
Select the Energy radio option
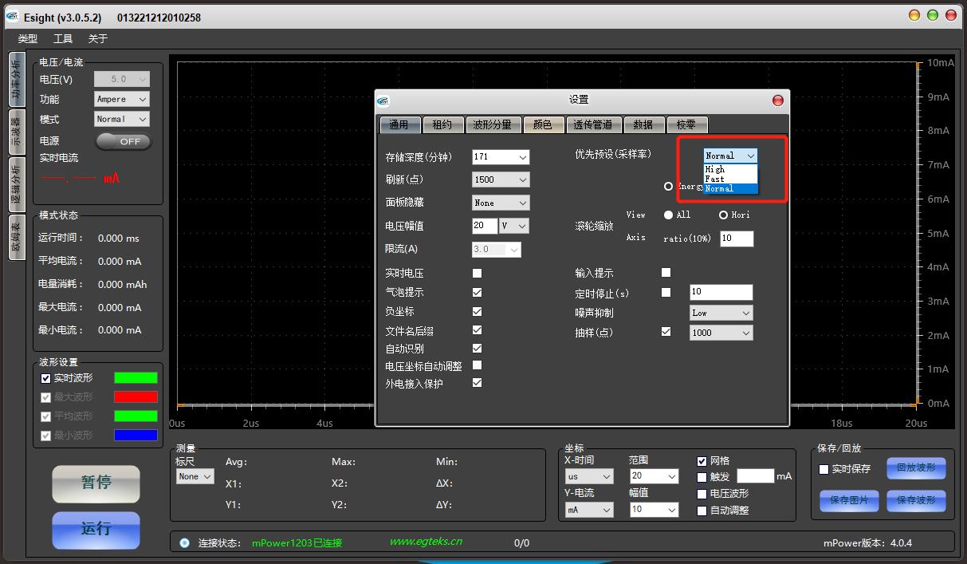point(669,186)
